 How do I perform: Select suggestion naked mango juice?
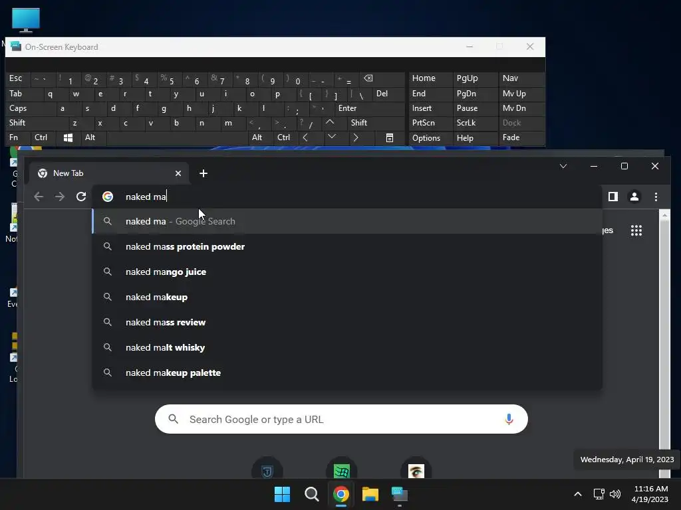346,272
